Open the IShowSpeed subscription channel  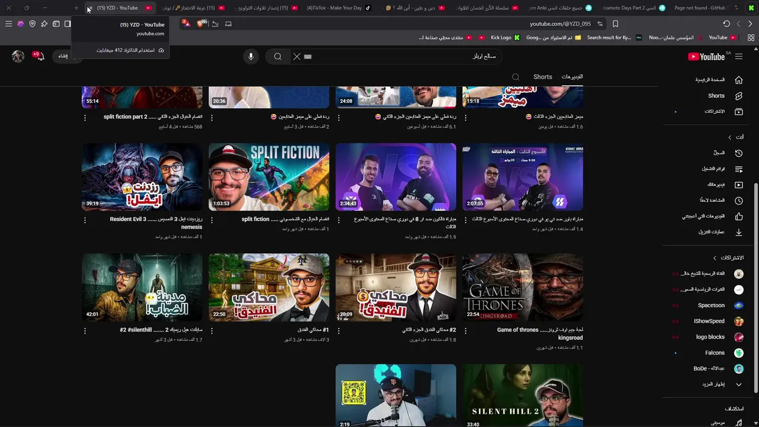point(709,321)
